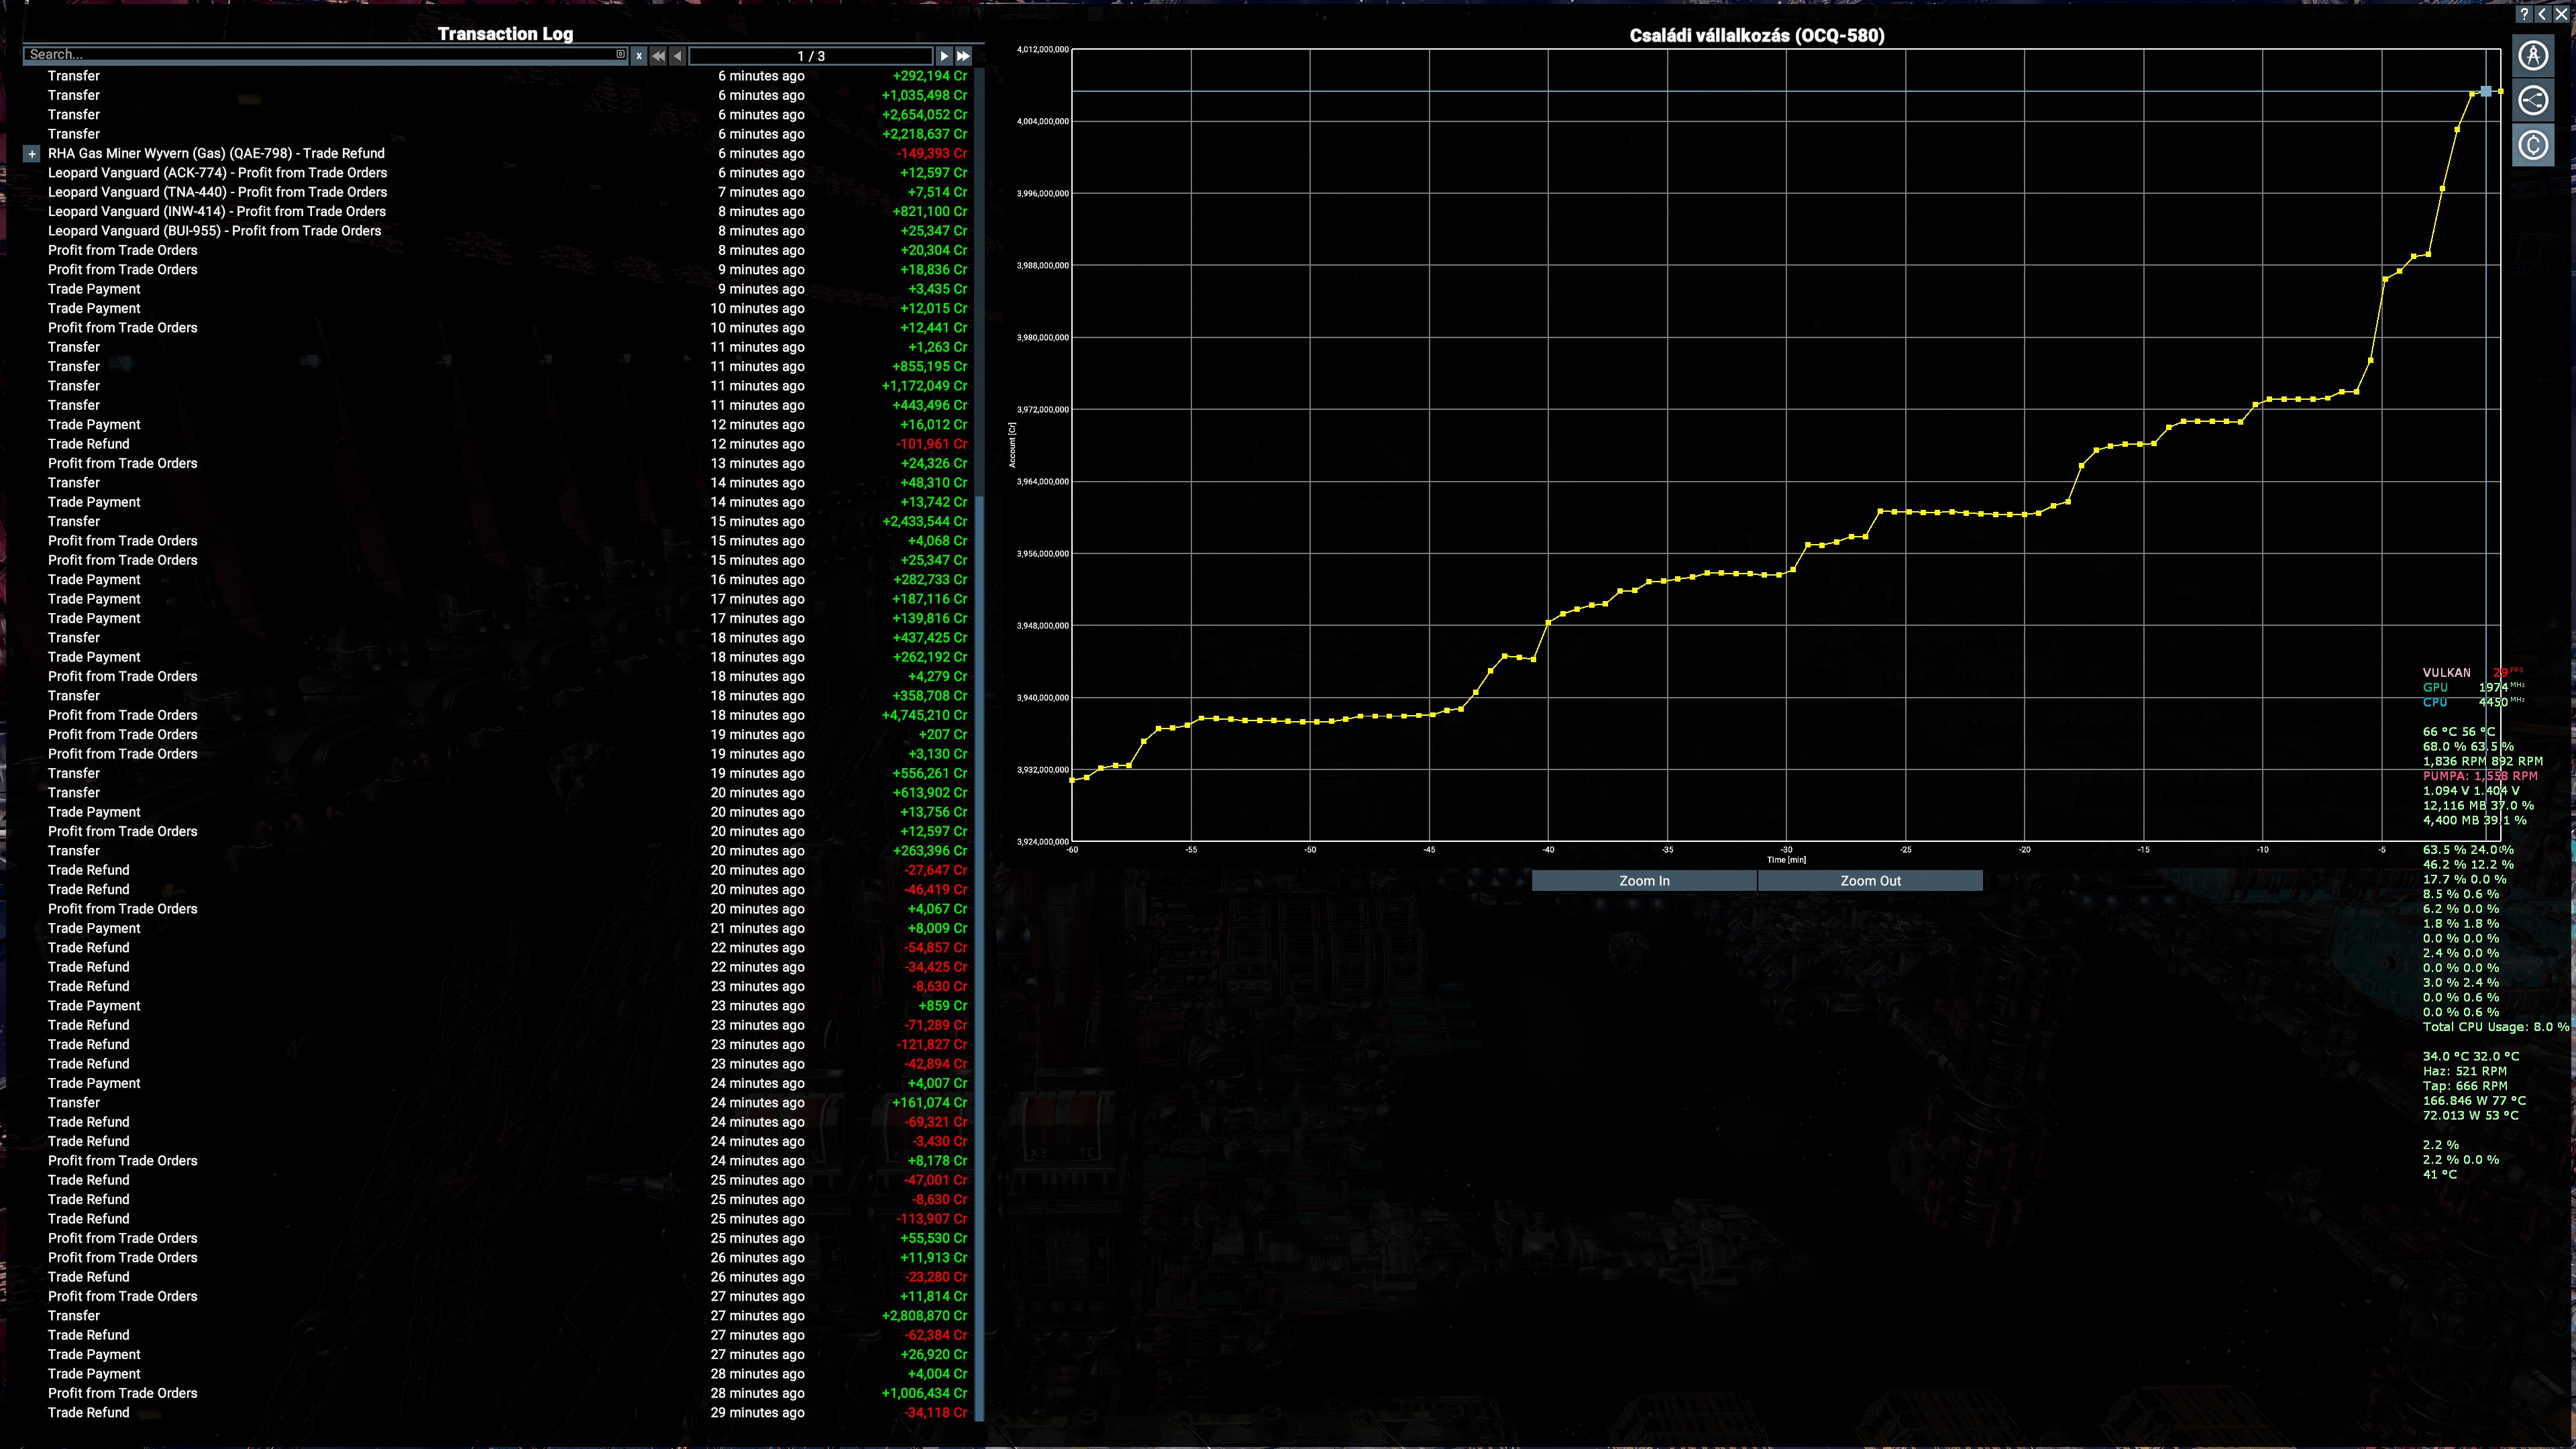Click the +1,035,498 Cr transfer amount
This screenshot has height=1449, width=2576.
(924, 95)
